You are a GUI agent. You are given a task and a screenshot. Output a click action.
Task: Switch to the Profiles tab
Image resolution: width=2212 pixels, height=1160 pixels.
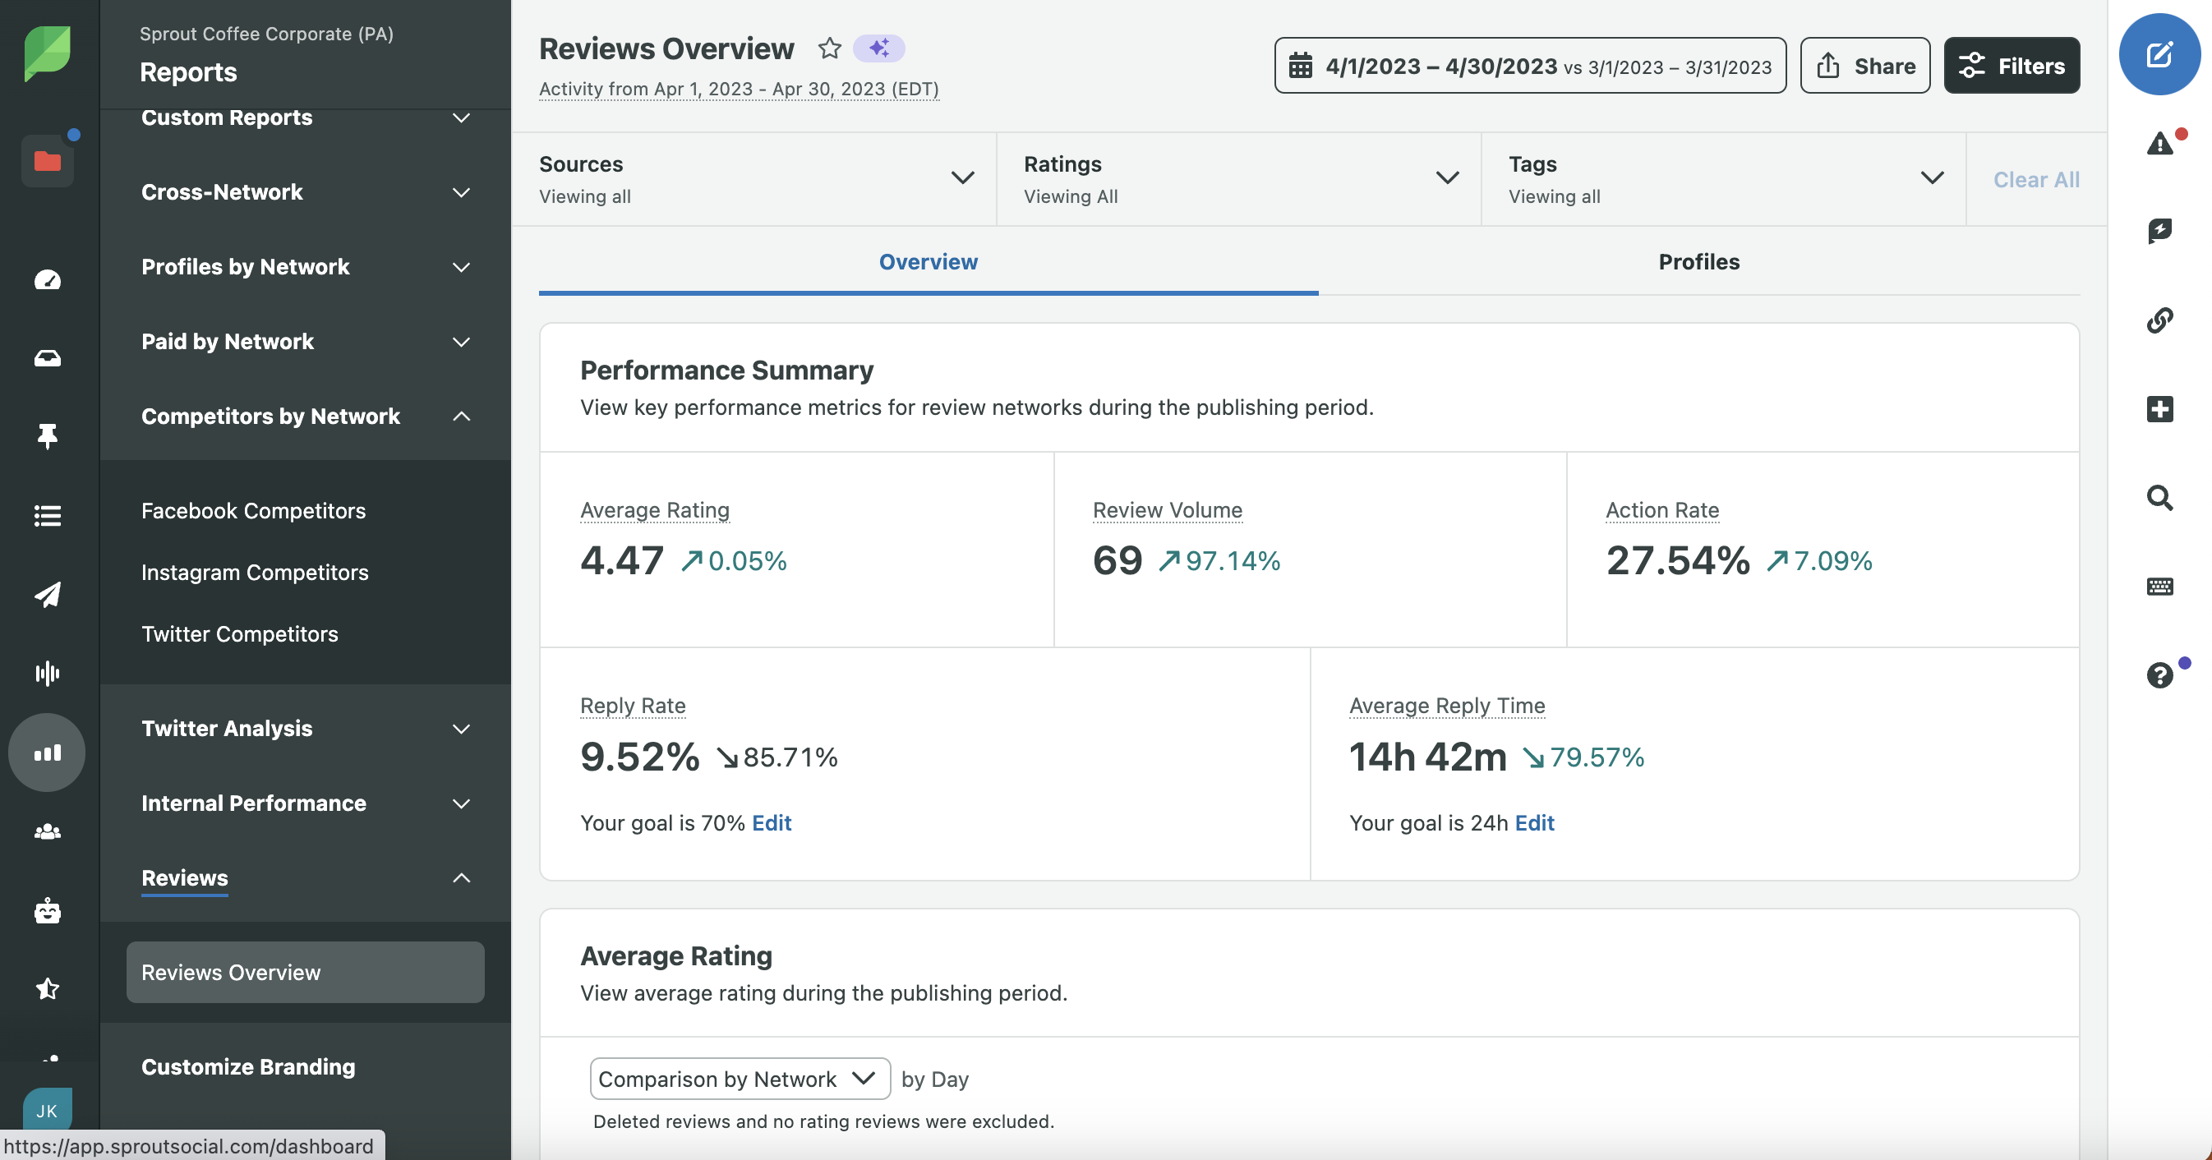[1698, 262]
